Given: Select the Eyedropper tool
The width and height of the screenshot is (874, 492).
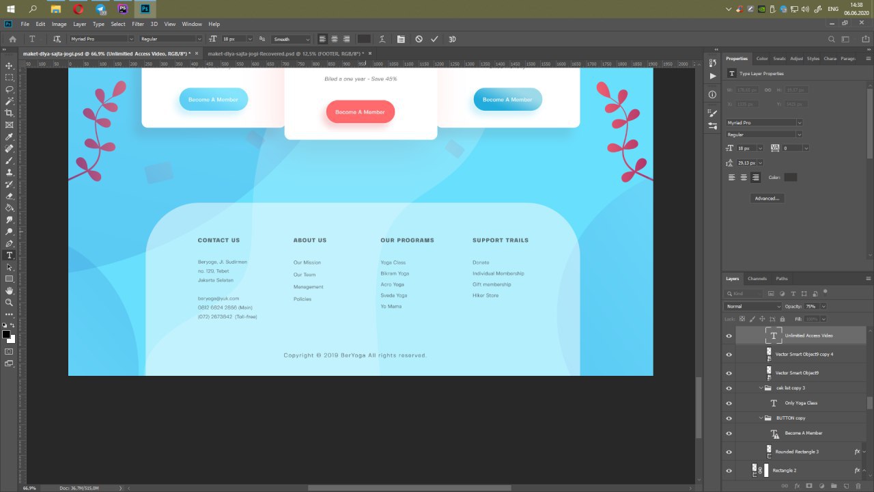Looking at the screenshot, I should (10, 137).
